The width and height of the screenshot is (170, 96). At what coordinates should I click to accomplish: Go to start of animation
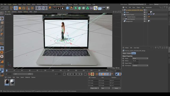(64, 74)
